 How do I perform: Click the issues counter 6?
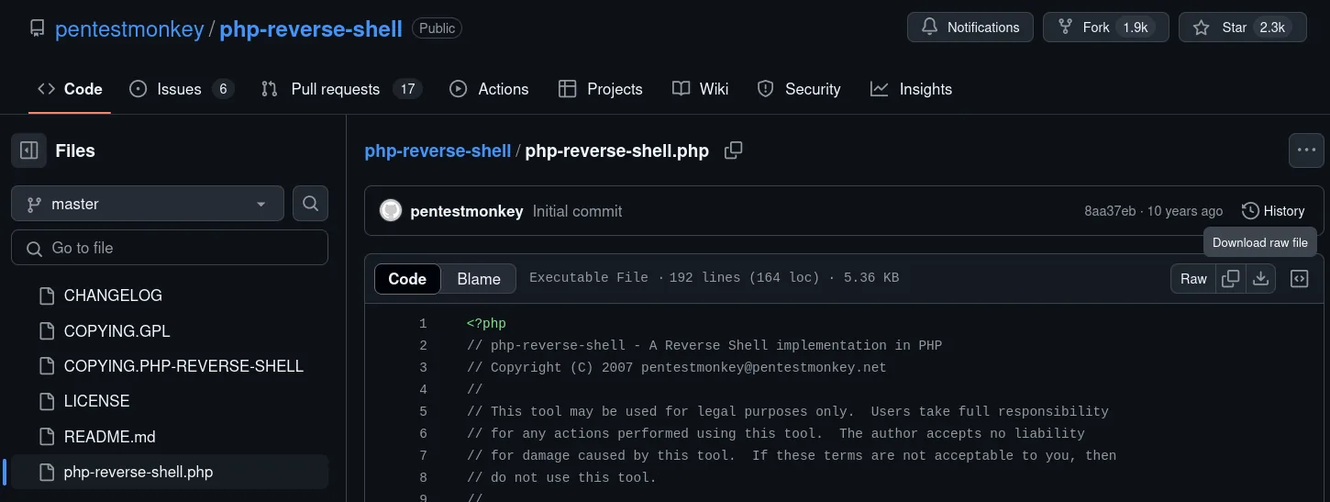pyautogui.click(x=223, y=89)
